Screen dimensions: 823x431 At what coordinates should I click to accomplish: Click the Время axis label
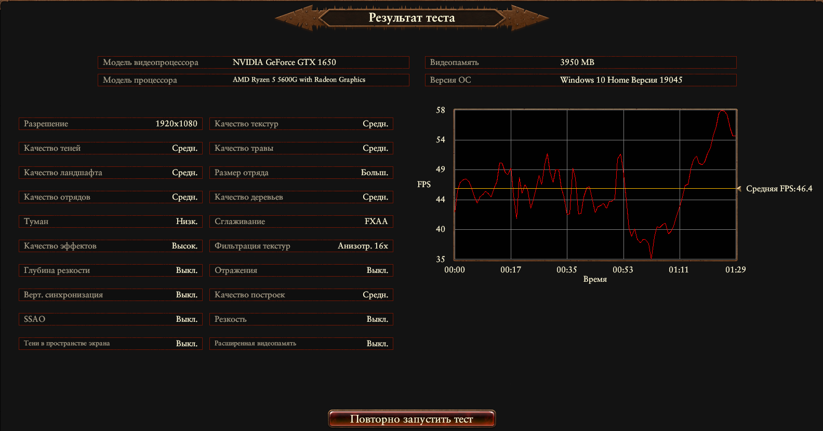tap(595, 279)
